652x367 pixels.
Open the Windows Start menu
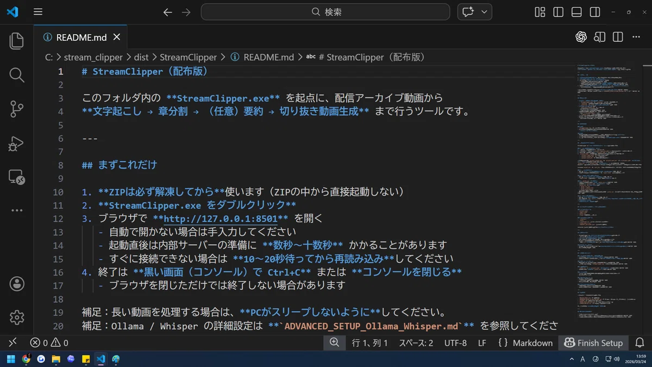(11, 359)
